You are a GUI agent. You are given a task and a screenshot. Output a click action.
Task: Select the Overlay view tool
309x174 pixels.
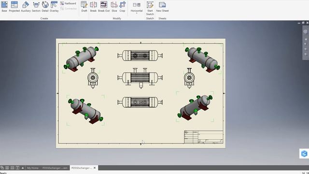54,6
